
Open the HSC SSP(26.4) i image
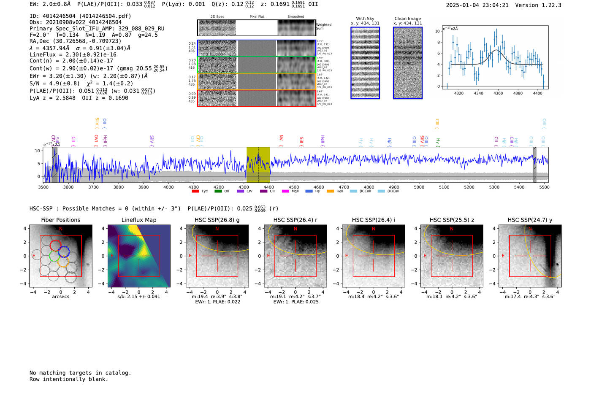point(374,256)
